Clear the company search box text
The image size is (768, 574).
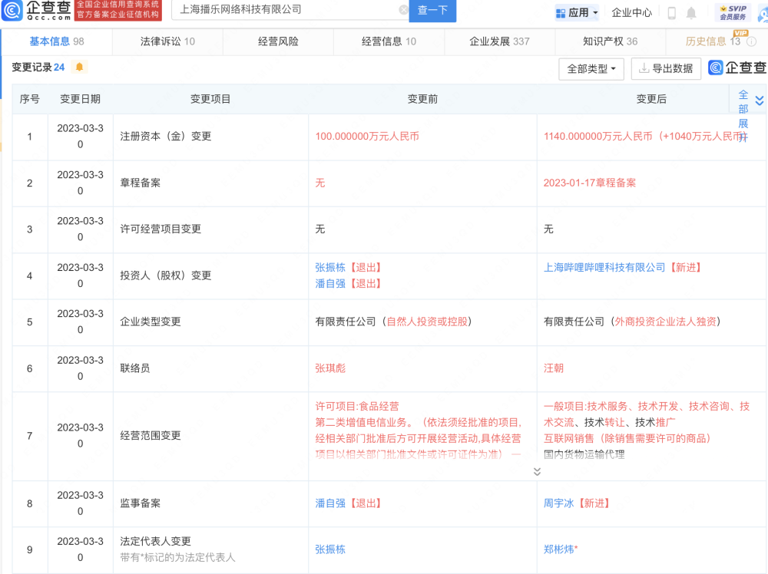click(x=403, y=10)
